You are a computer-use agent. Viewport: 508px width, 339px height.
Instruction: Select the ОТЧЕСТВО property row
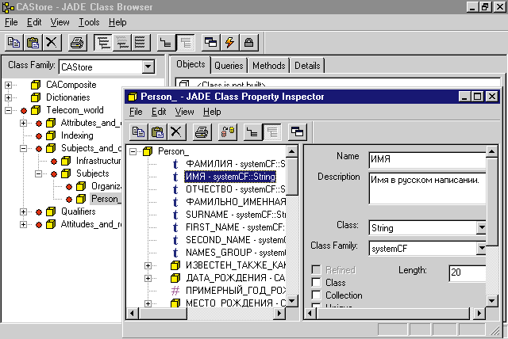(x=236, y=189)
